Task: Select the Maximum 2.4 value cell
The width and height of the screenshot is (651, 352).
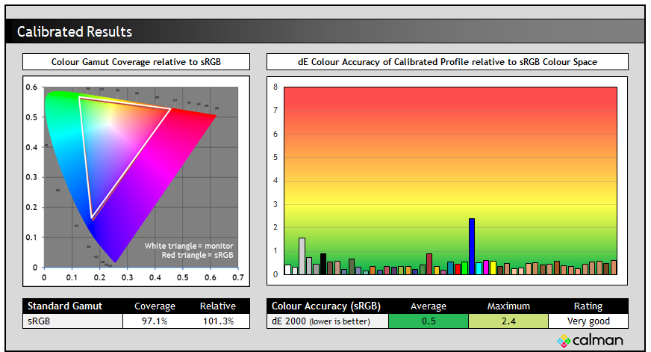Action: pyautogui.click(x=508, y=321)
